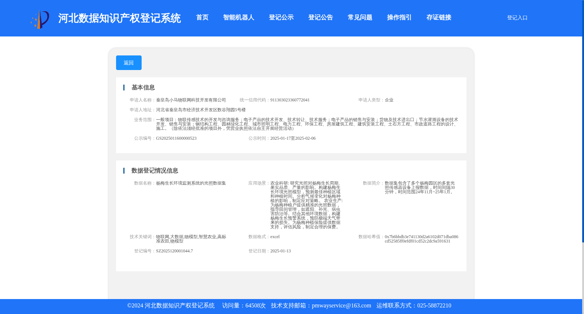Click support email pmwayservice@163.com
This screenshot has width=584, height=314.
pyautogui.click(x=341, y=306)
